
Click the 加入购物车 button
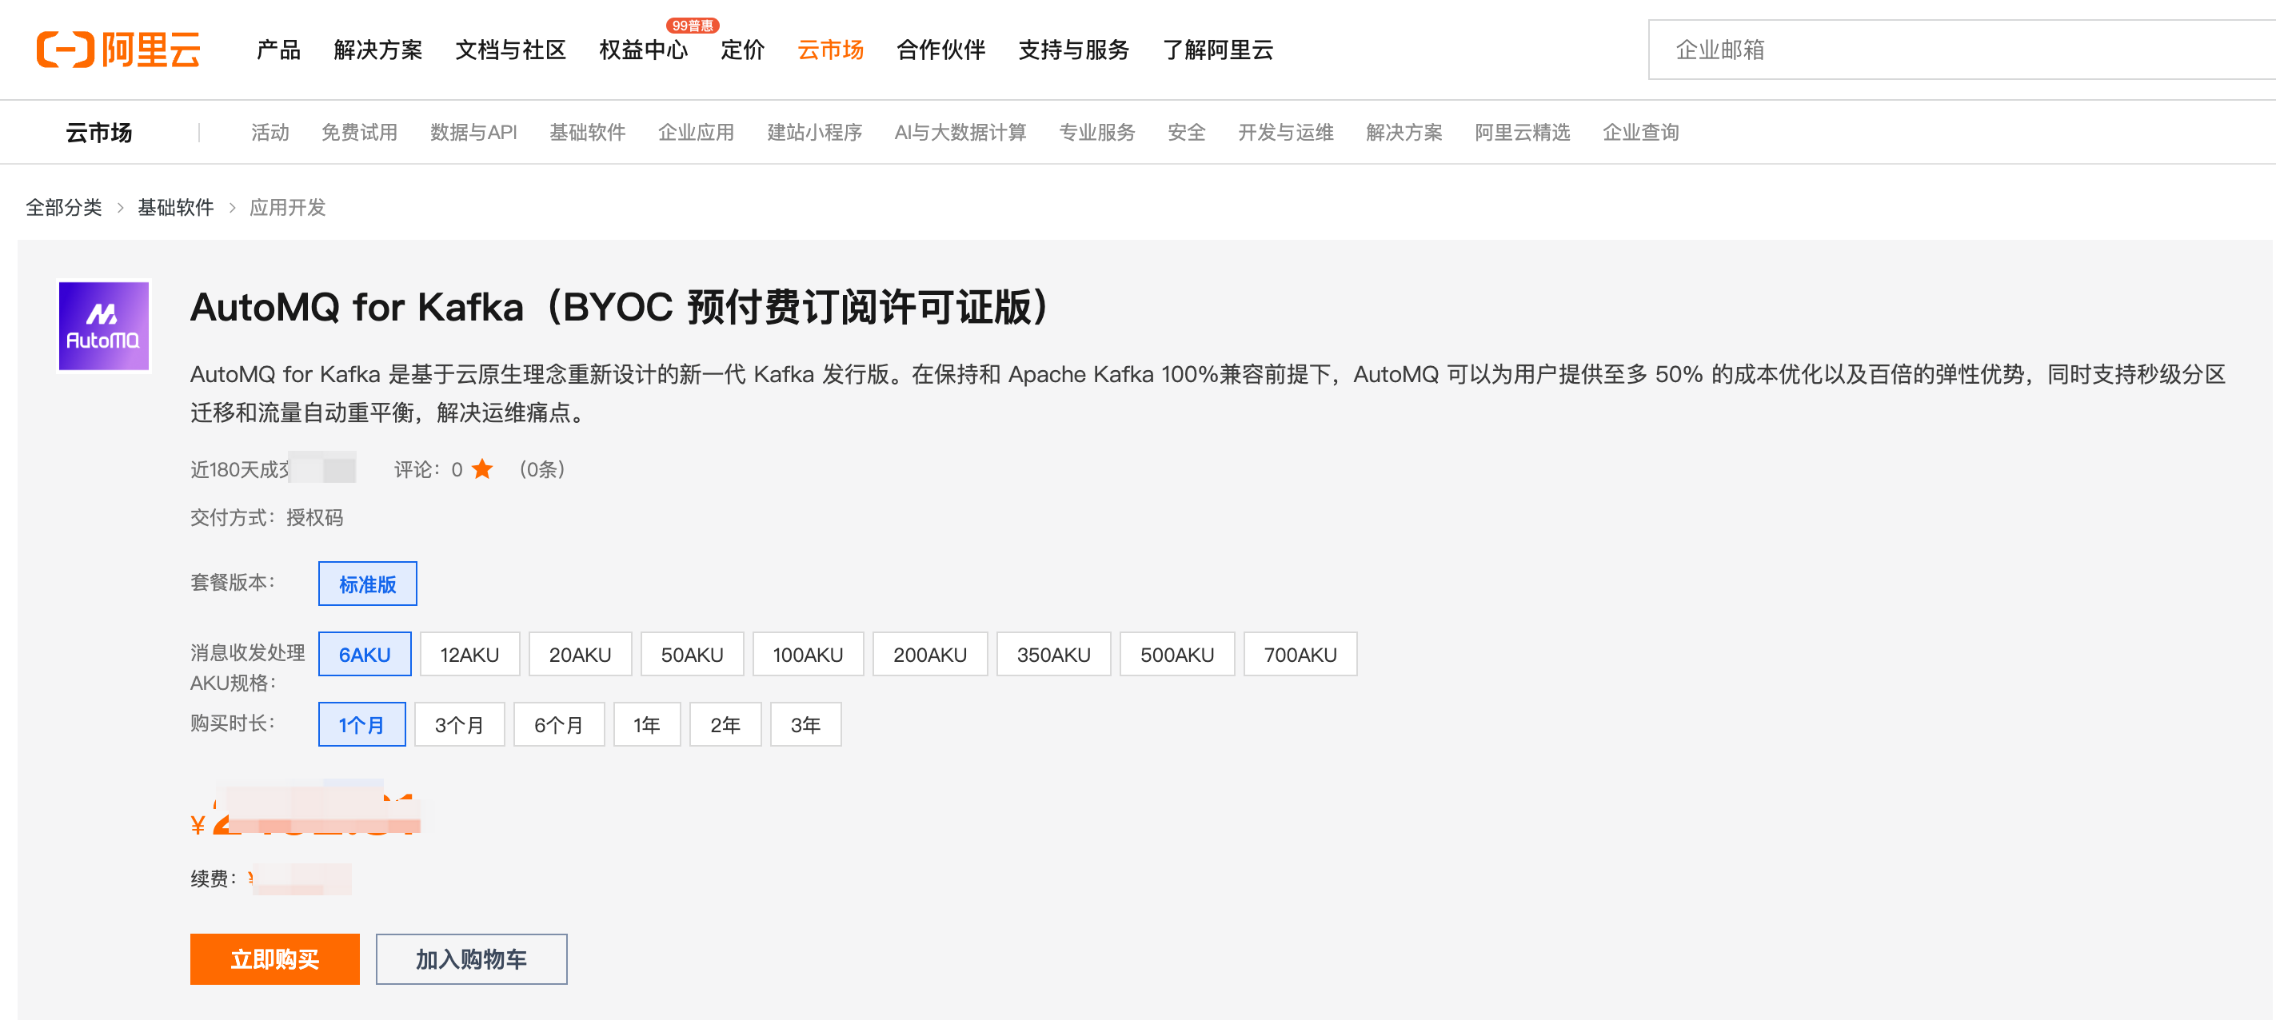[471, 958]
